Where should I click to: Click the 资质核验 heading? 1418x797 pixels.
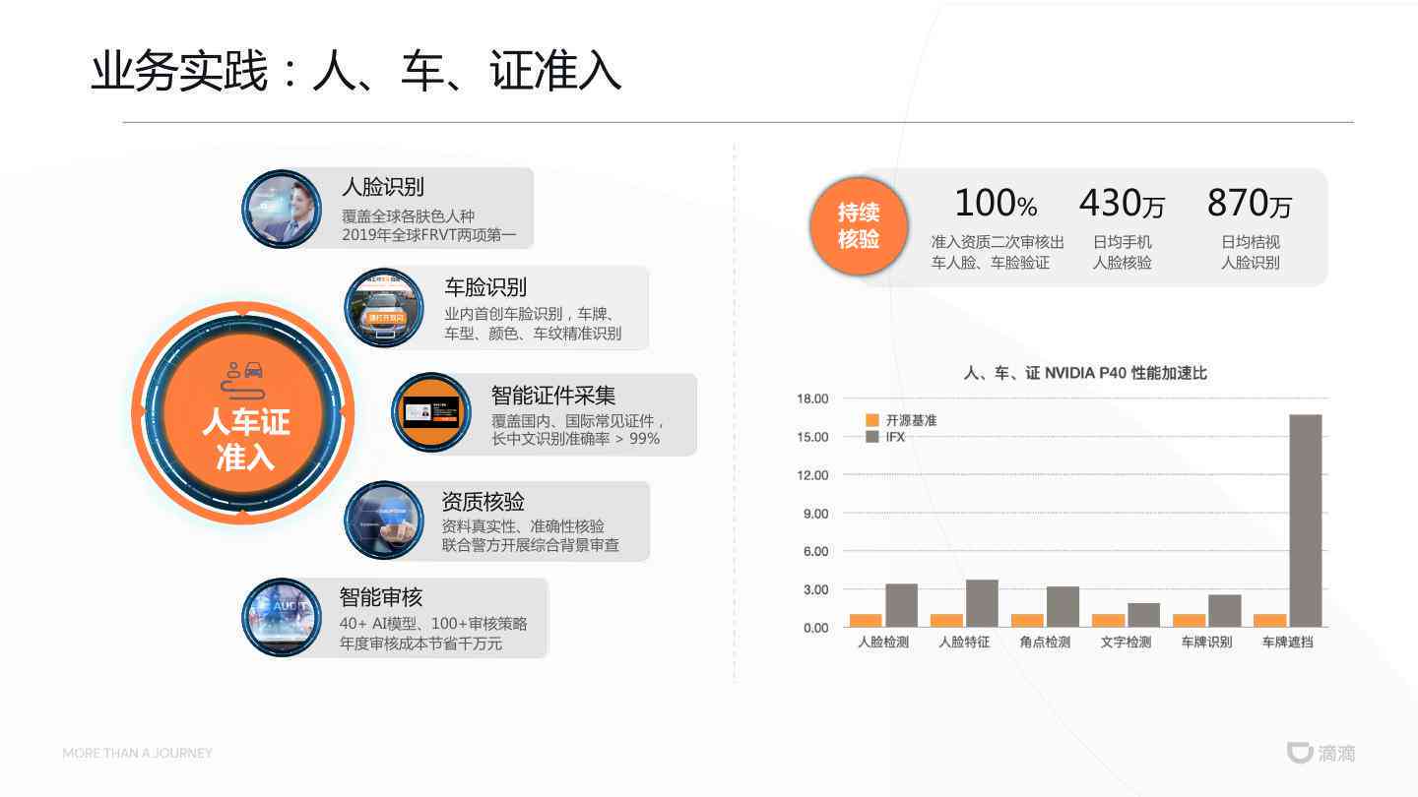point(483,501)
